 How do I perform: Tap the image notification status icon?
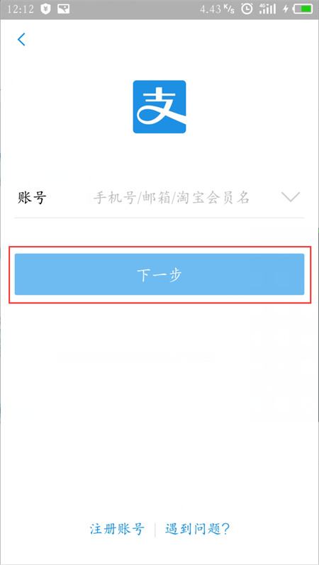click(63, 9)
